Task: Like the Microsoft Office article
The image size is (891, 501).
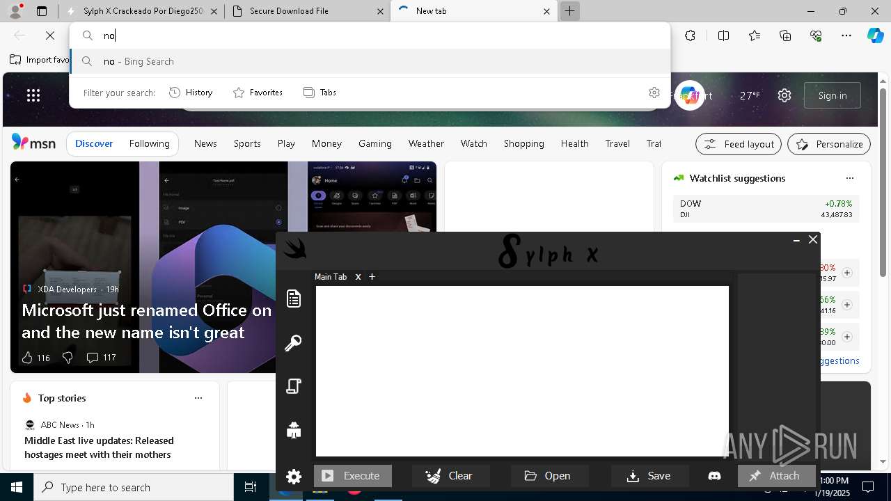Action: pyautogui.click(x=36, y=358)
